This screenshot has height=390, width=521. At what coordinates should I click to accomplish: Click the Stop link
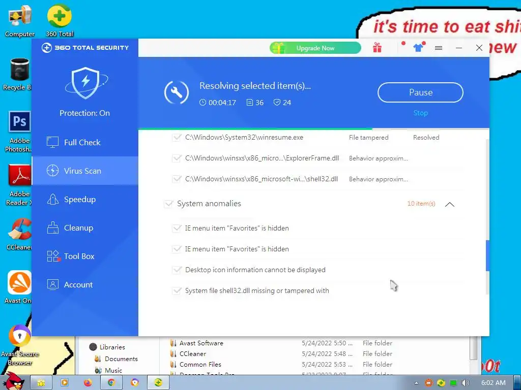tap(420, 113)
